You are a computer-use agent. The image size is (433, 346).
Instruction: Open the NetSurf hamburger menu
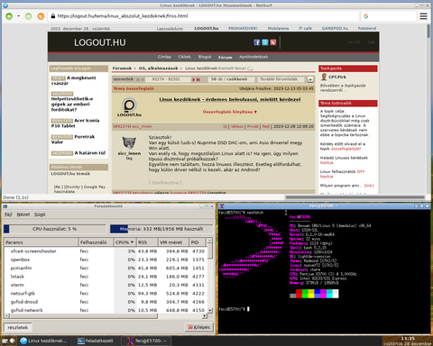point(423,16)
